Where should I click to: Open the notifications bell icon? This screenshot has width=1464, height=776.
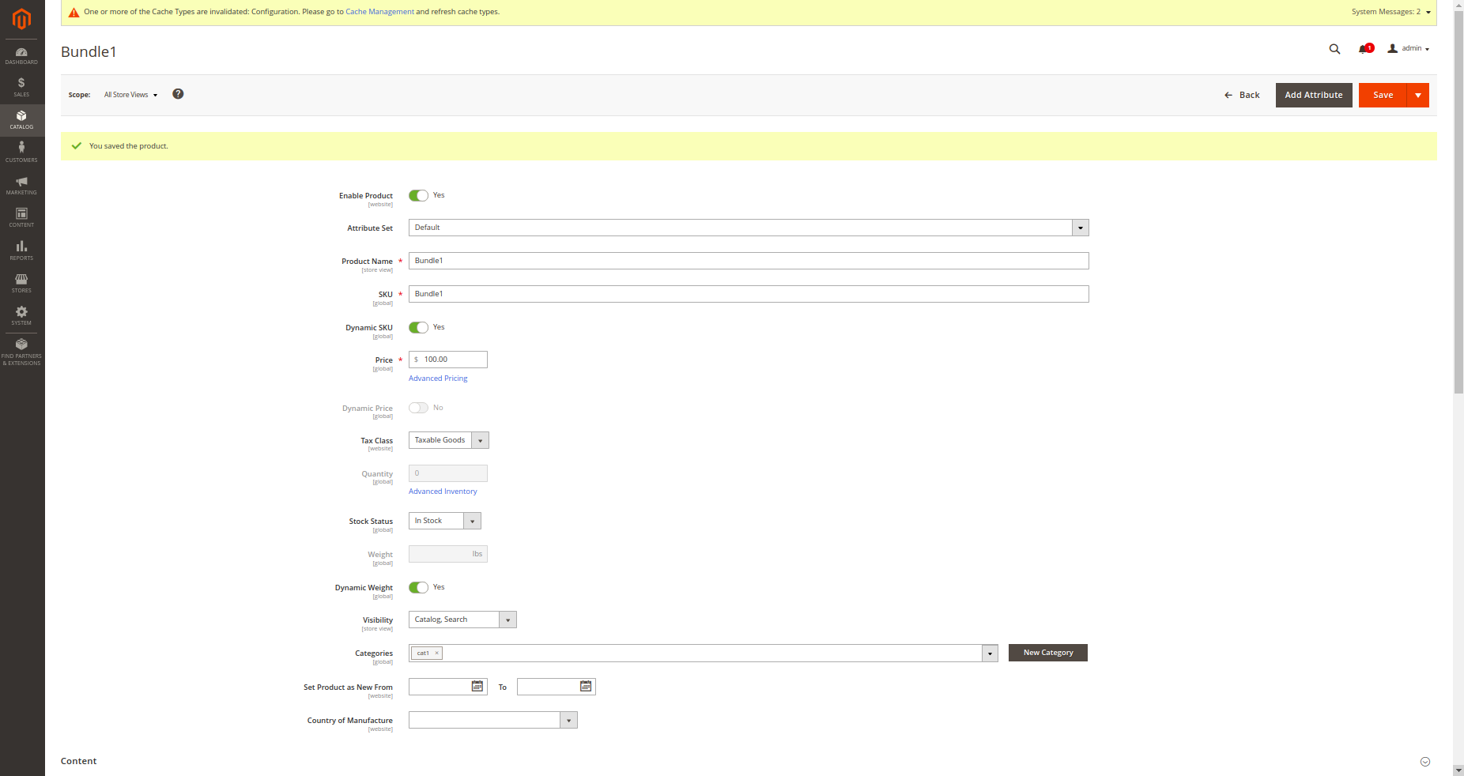click(x=1365, y=49)
